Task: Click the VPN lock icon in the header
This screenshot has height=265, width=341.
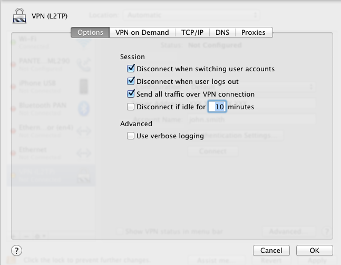Action: tap(19, 16)
